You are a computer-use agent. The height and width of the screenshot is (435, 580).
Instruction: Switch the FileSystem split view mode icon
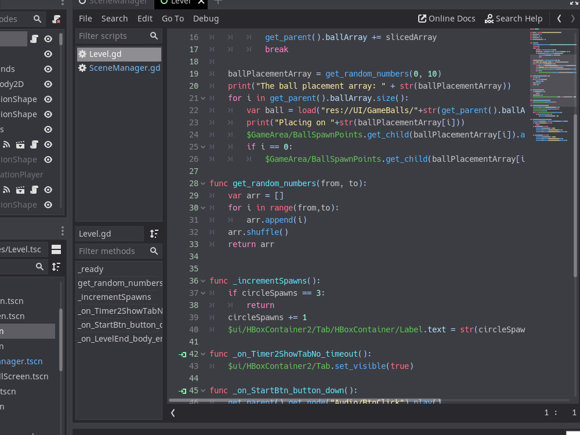pos(56,249)
